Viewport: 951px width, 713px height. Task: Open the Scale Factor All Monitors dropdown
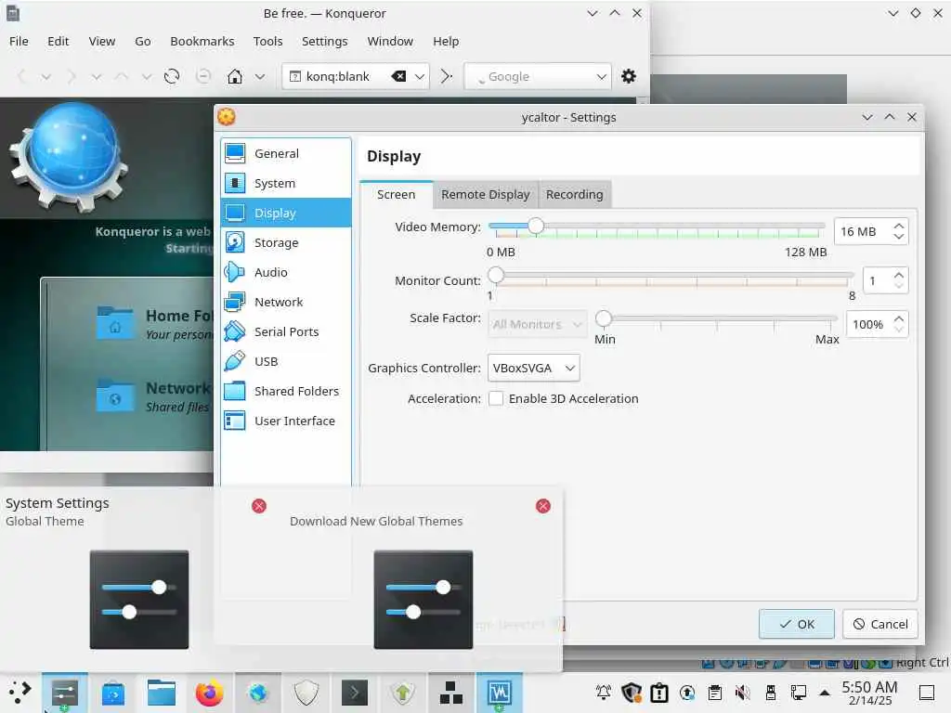[538, 324]
